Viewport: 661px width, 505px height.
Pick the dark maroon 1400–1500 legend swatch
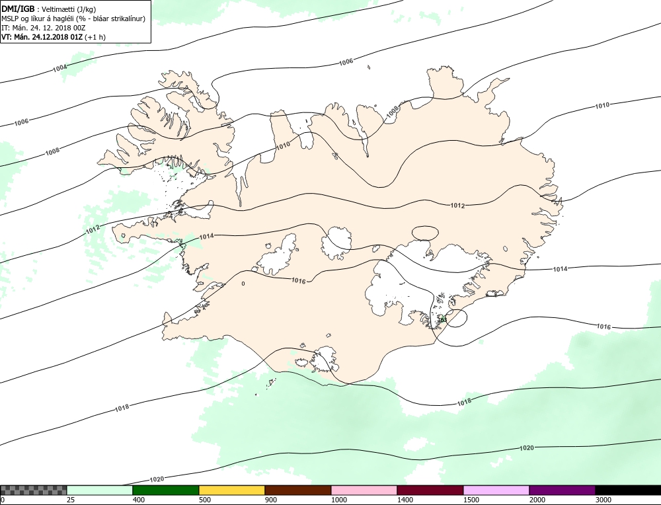[430, 490]
